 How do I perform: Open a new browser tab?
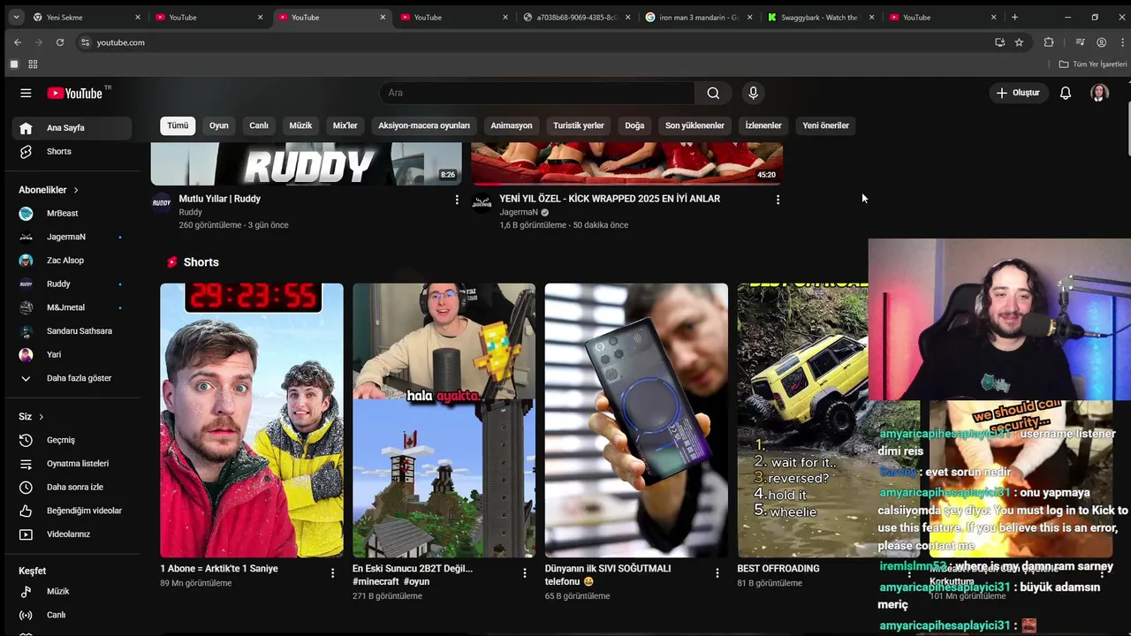pos(1014,17)
